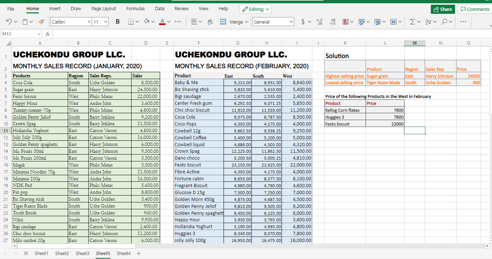The height and width of the screenshot is (259, 492).
Task: Switch to the Formulas ribbon tab
Action: click(x=135, y=8)
